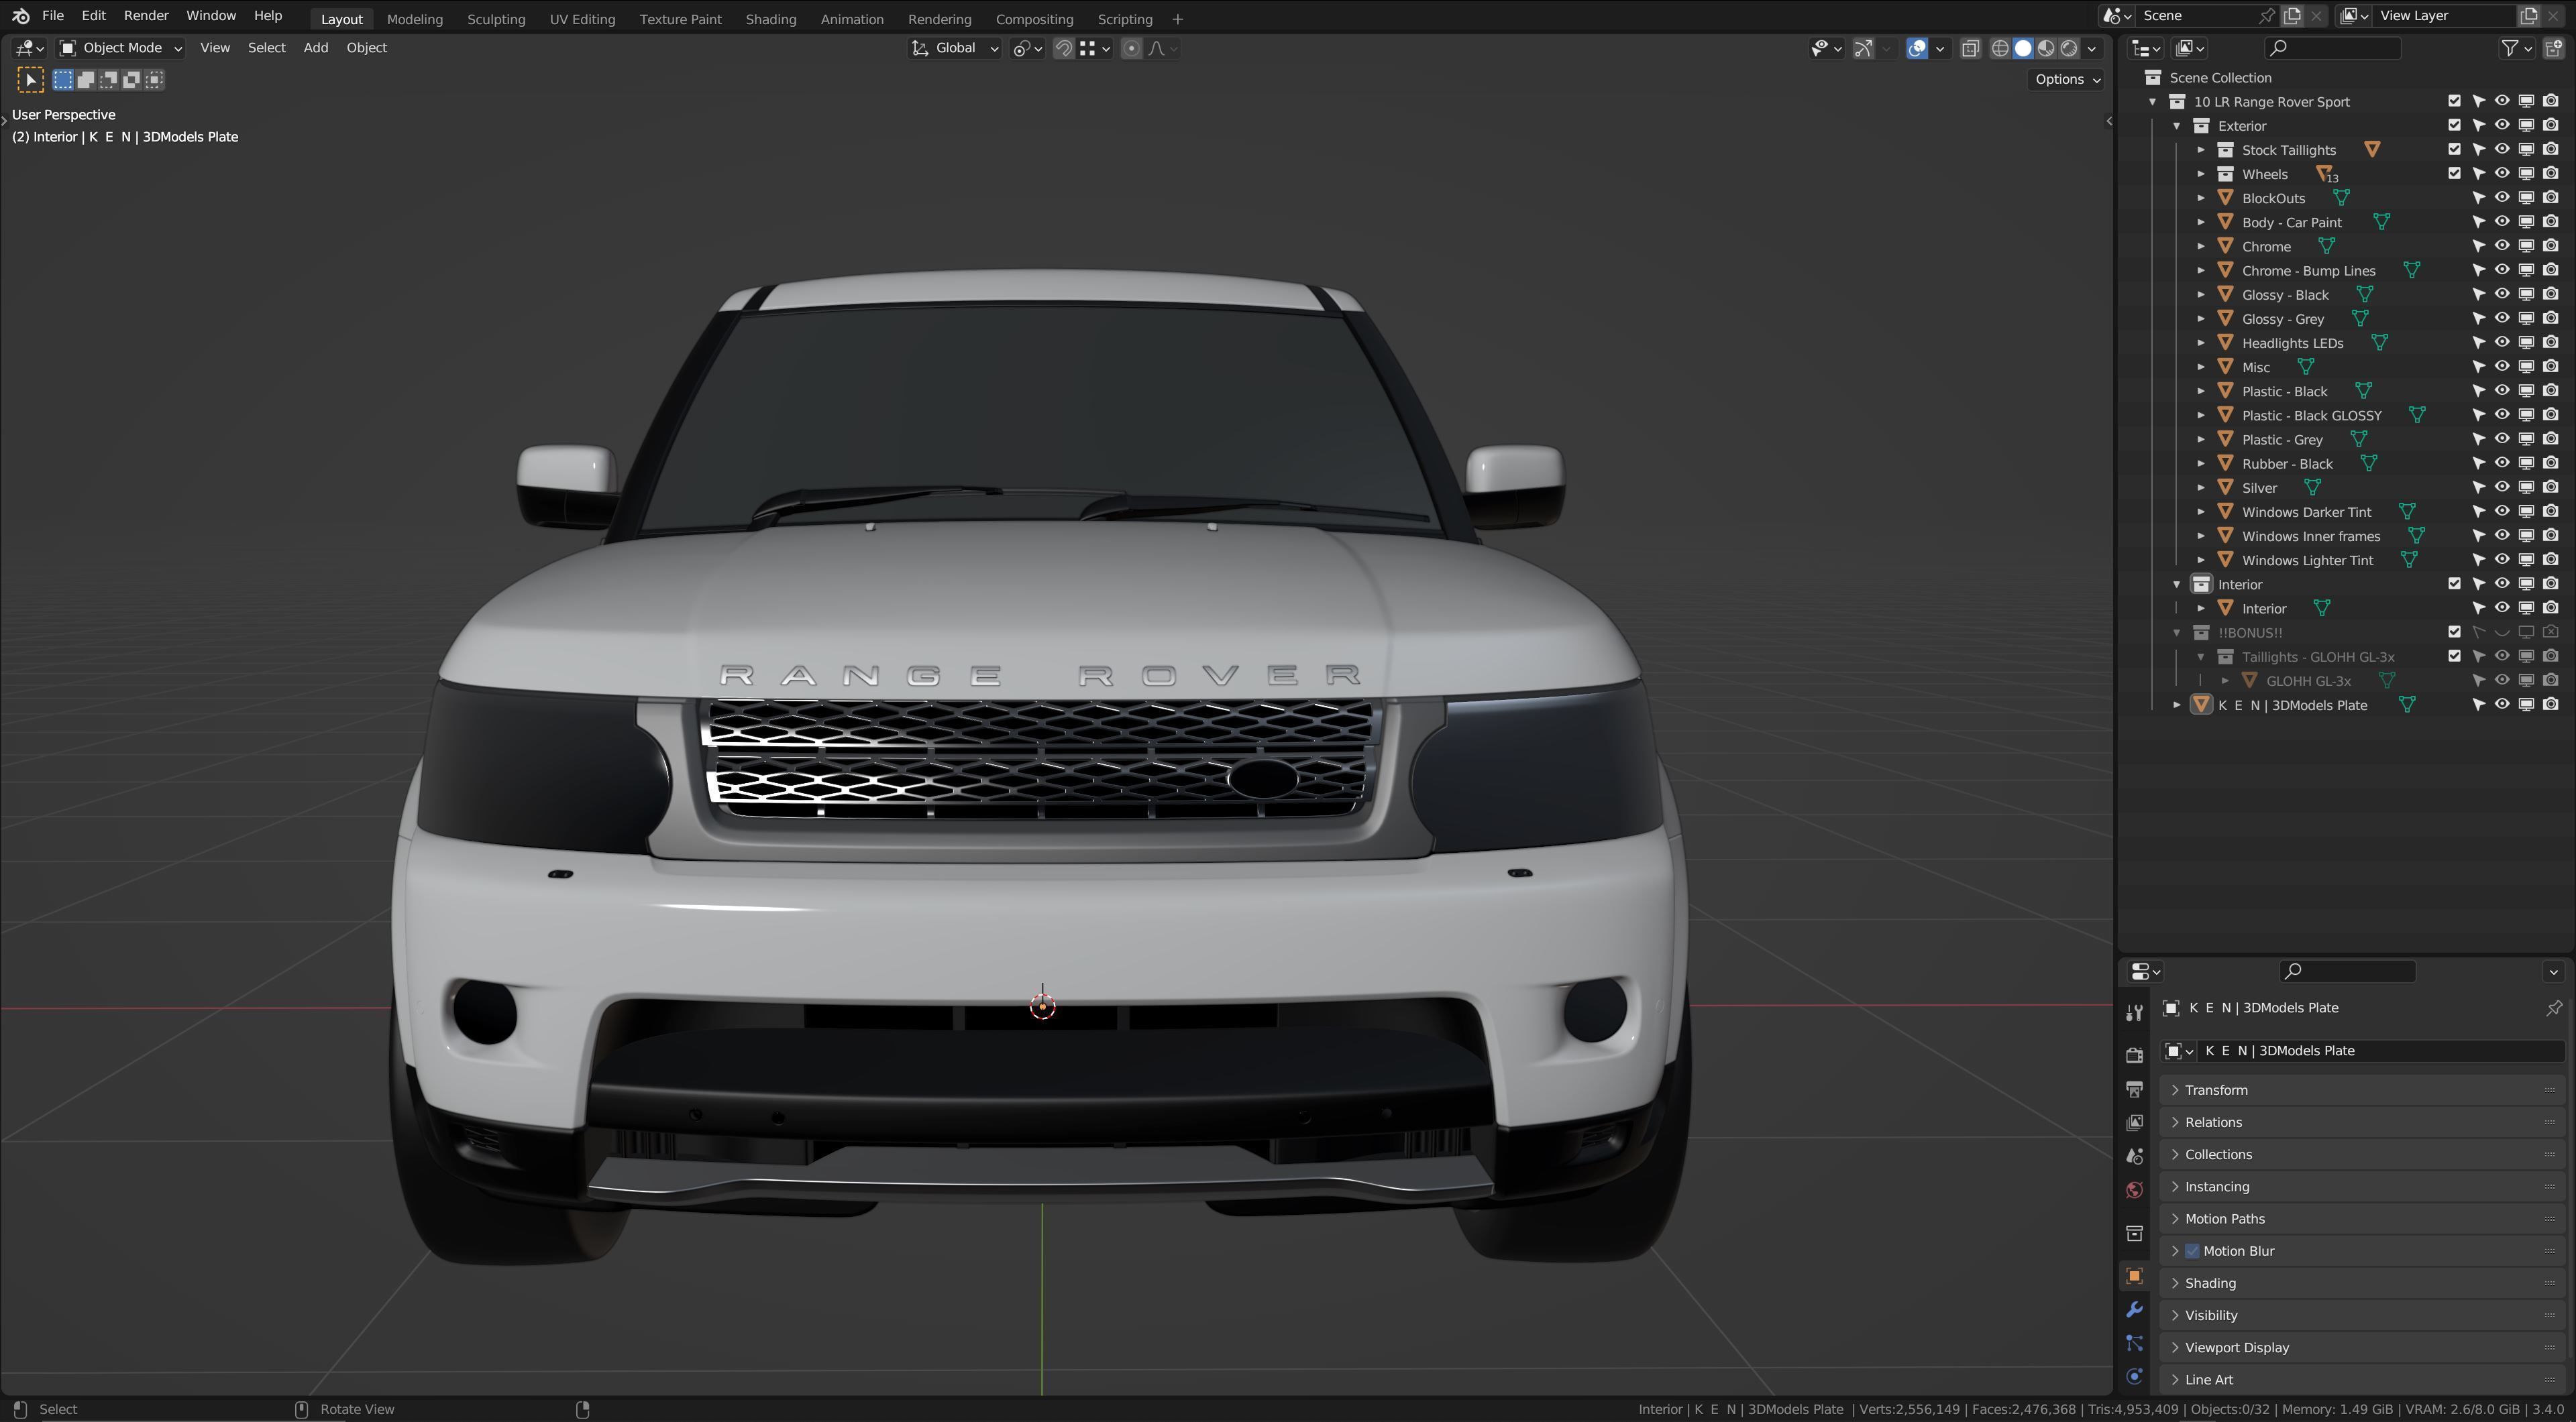Open the Add menu in viewport
Screen dimensions: 2576x1422
(x=316, y=48)
